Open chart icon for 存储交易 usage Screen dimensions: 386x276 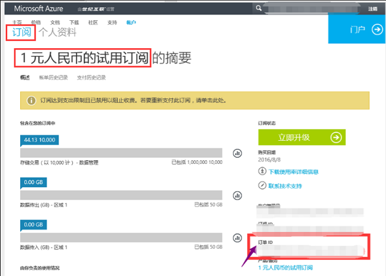pyautogui.click(x=237, y=153)
